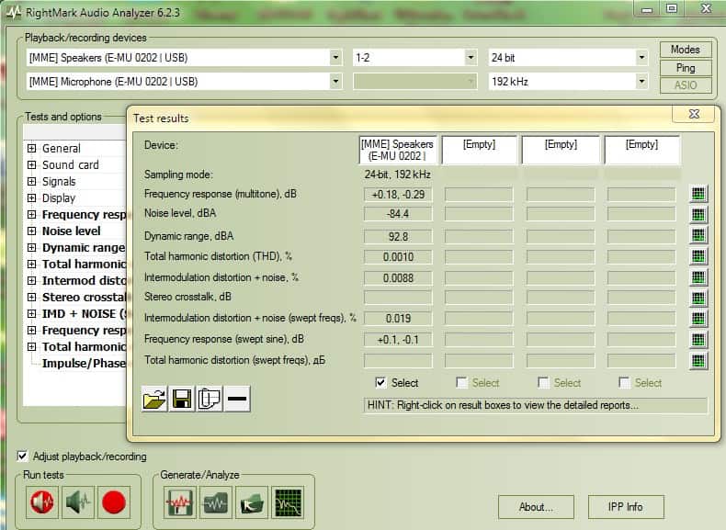Image resolution: width=726 pixels, height=530 pixels.
Task: Open THD swept freqs graph icon
Action: pos(698,361)
